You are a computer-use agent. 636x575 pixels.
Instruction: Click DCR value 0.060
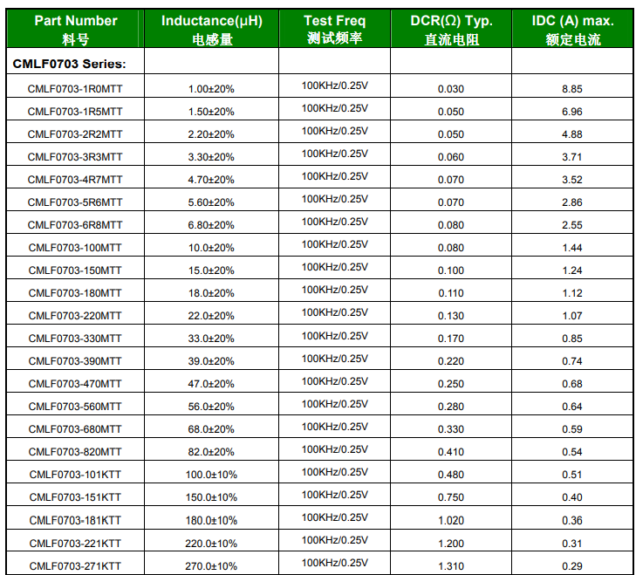[451, 157]
